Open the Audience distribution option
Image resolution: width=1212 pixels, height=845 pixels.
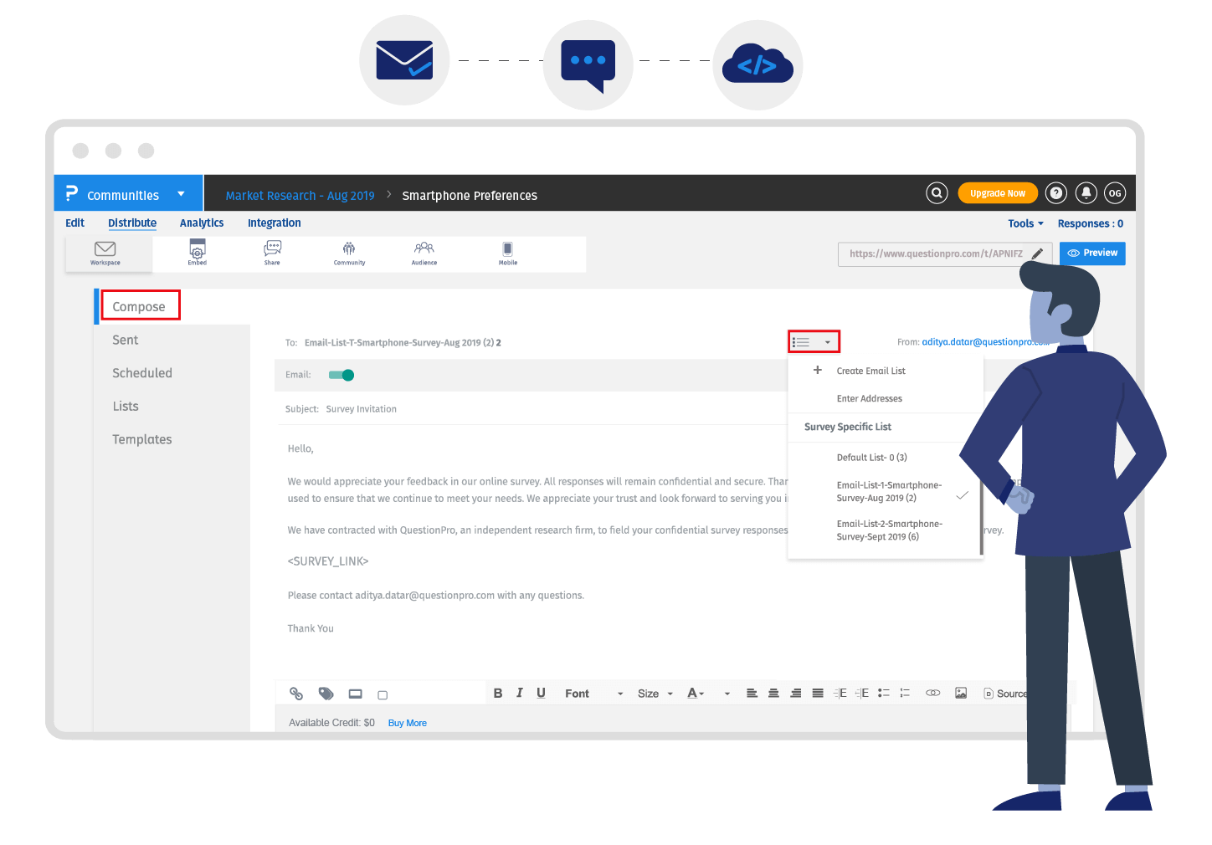click(424, 252)
